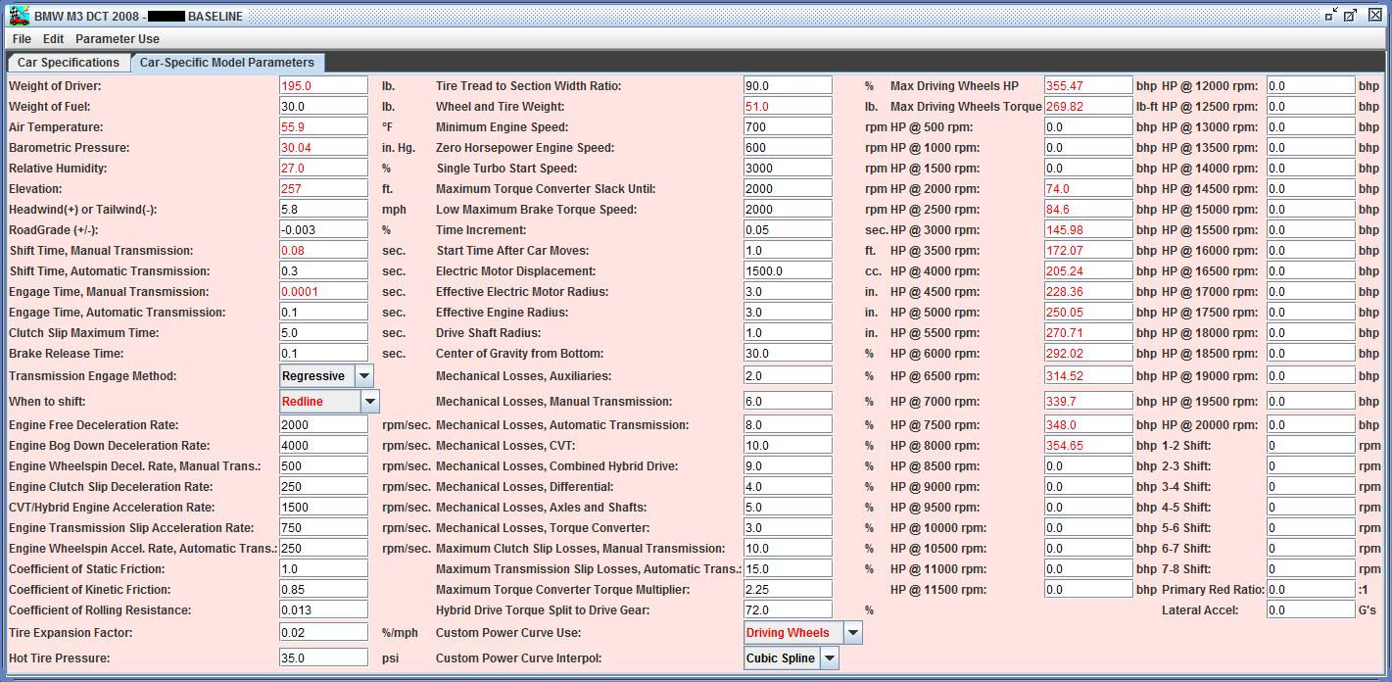Select the Hot Tire Pressure field
The height and width of the screenshot is (682, 1392).
click(x=323, y=658)
